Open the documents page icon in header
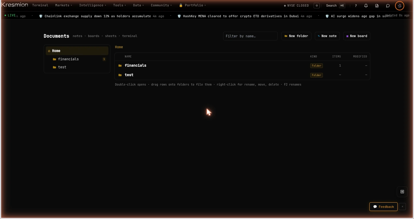This screenshot has width=414, height=219. 377,5
